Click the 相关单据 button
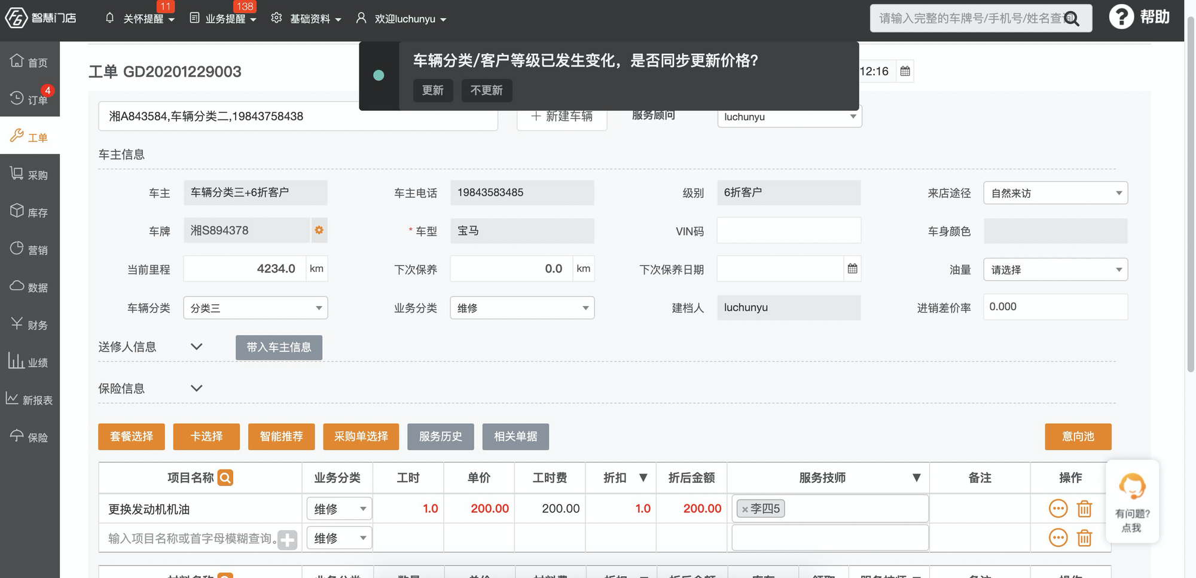Viewport: 1196px width, 578px height. (x=515, y=436)
